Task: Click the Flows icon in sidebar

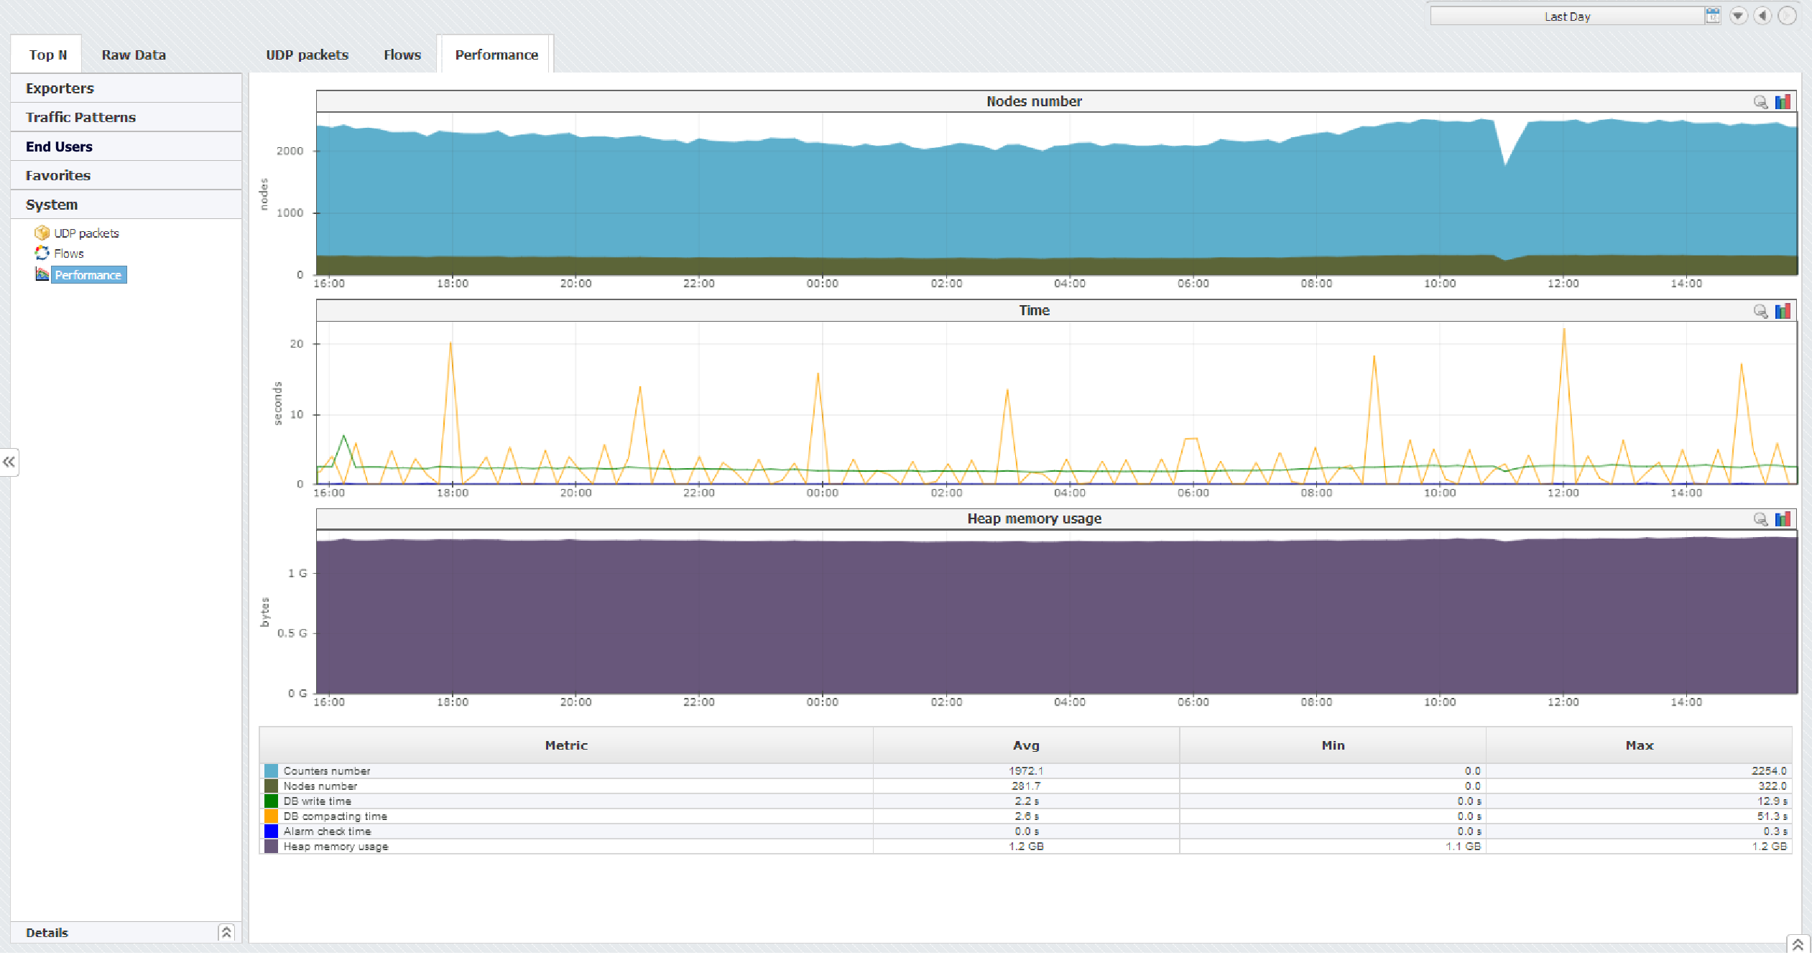Action: tap(42, 253)
